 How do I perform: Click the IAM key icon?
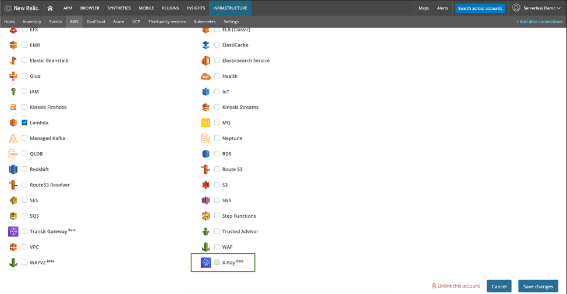[x=13, y=92]
